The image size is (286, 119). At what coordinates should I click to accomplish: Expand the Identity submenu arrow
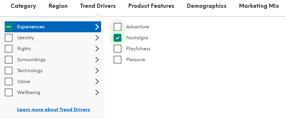pos(97,38)
